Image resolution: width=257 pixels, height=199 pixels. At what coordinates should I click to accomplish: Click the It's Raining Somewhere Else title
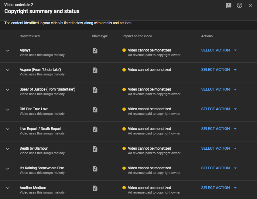[42, 168]
